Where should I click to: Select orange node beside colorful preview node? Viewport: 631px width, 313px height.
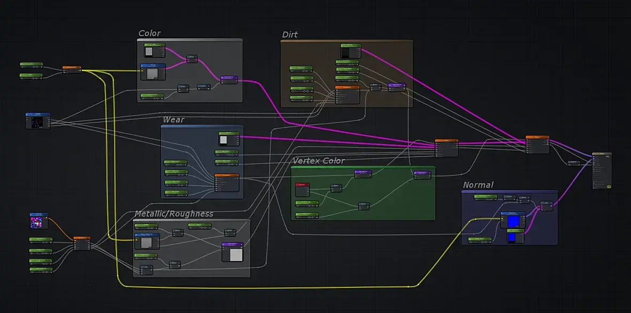[82, 243]
